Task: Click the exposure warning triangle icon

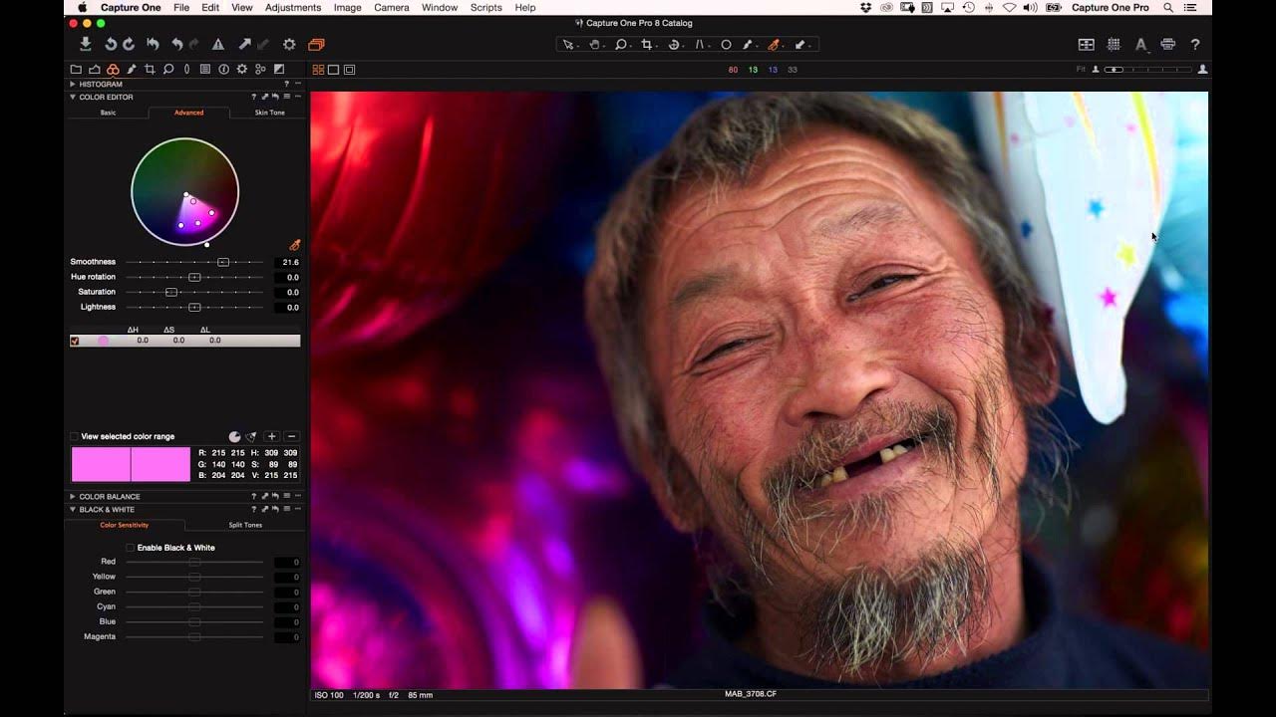Action: pos(217,44)
